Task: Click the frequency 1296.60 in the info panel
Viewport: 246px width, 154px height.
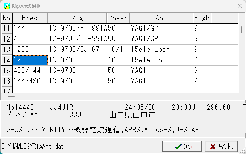Action: click(x=217, y=107)
